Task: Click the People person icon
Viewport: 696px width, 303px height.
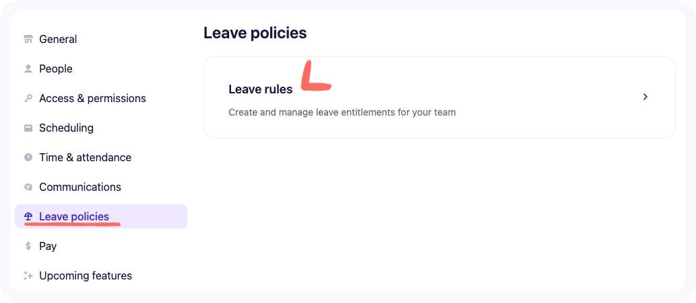Action: coord(28,69)
